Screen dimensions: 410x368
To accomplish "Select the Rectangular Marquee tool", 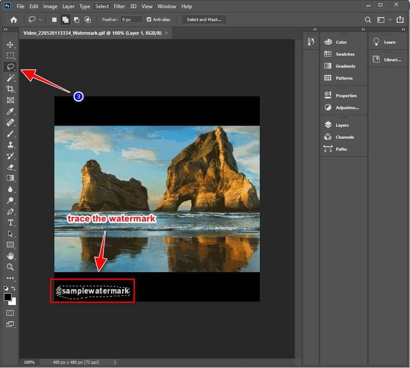I will point(10,55).
